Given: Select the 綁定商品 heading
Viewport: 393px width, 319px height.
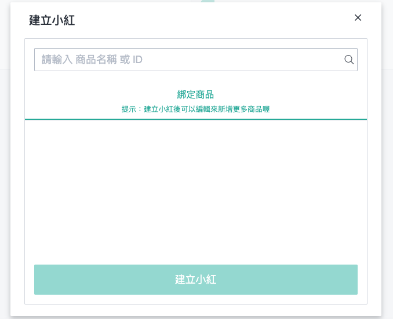Looking at the screenshot, I should tap(195, 94).
